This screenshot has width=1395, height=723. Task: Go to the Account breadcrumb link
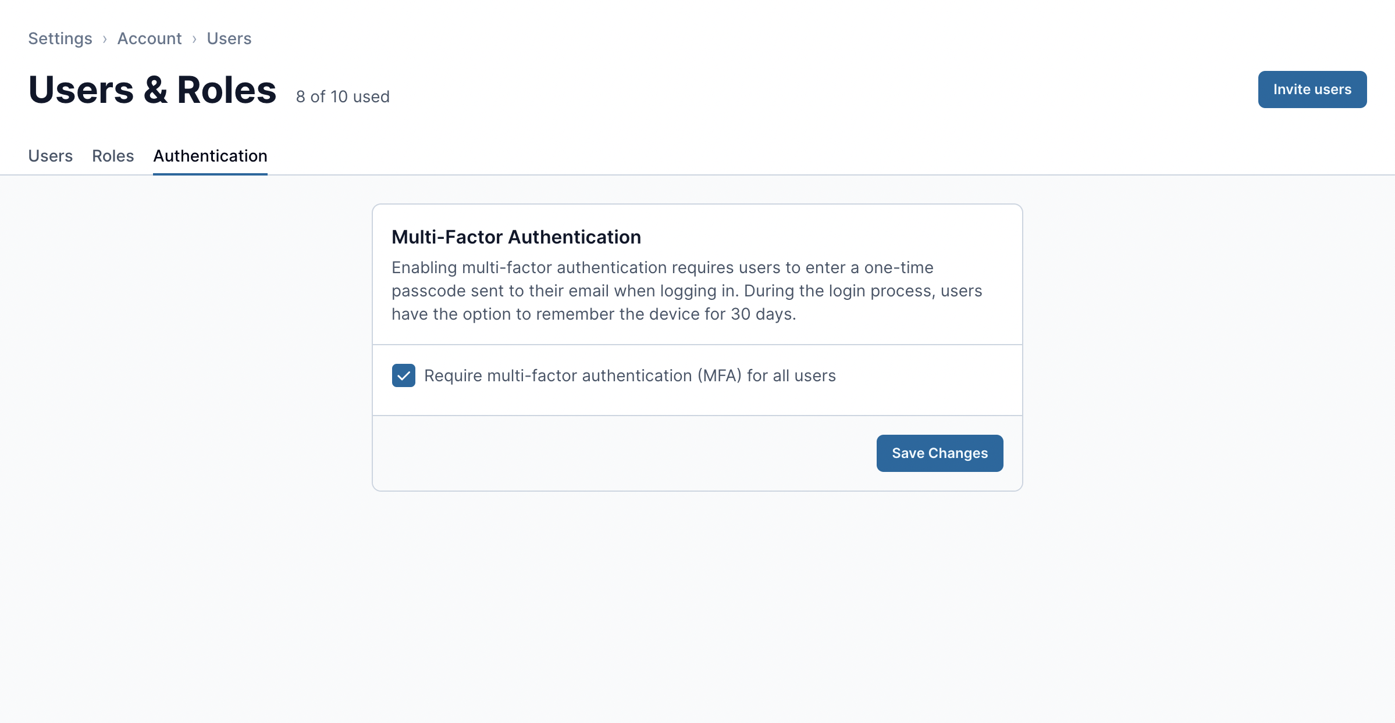coord(150,38)
